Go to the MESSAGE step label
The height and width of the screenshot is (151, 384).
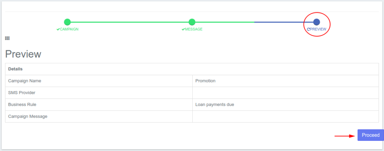[193, 29]
